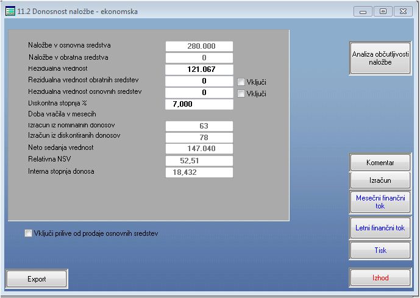This screenshot has width=420, height=298.
Task: Enable Vključi for Rezidualna vrednost obratnih sredstev
Action: [x=241, y=82]
